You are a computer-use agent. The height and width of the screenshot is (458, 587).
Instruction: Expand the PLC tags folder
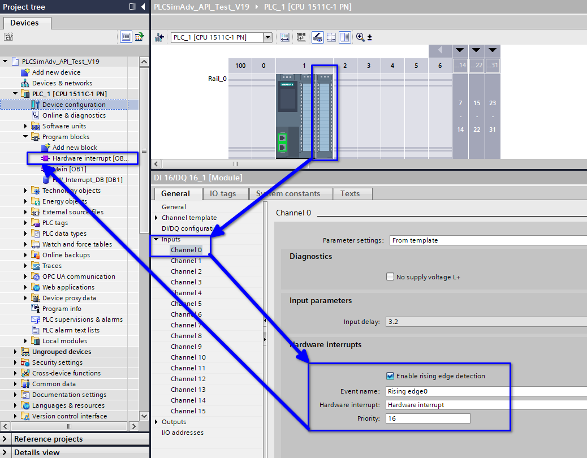pos(25,223)
